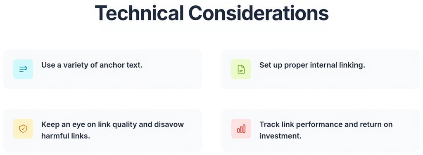Click the cyan anchor text arrows icon
Viewport: 423px width, 155px height.
tap(23, 69)
